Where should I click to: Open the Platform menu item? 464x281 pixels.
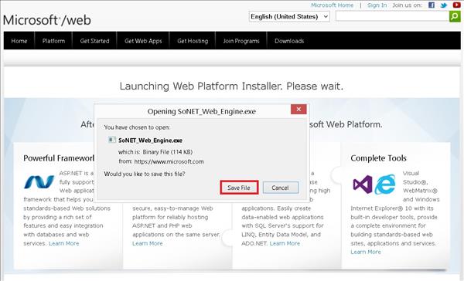[x=53, y=41]
